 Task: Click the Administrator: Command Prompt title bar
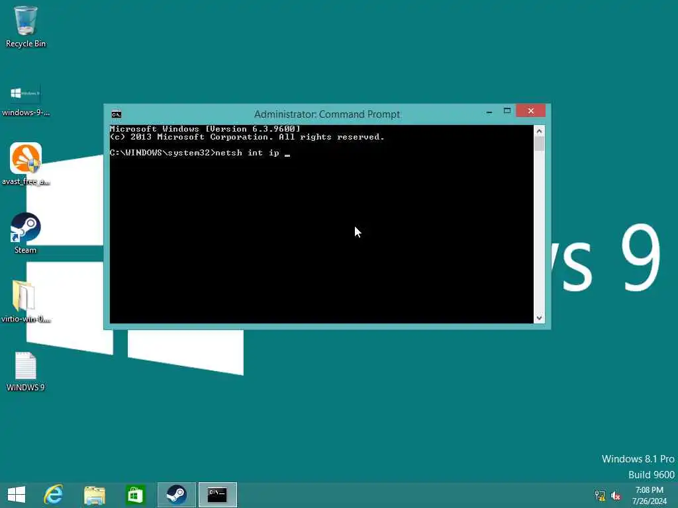point(327,114)
